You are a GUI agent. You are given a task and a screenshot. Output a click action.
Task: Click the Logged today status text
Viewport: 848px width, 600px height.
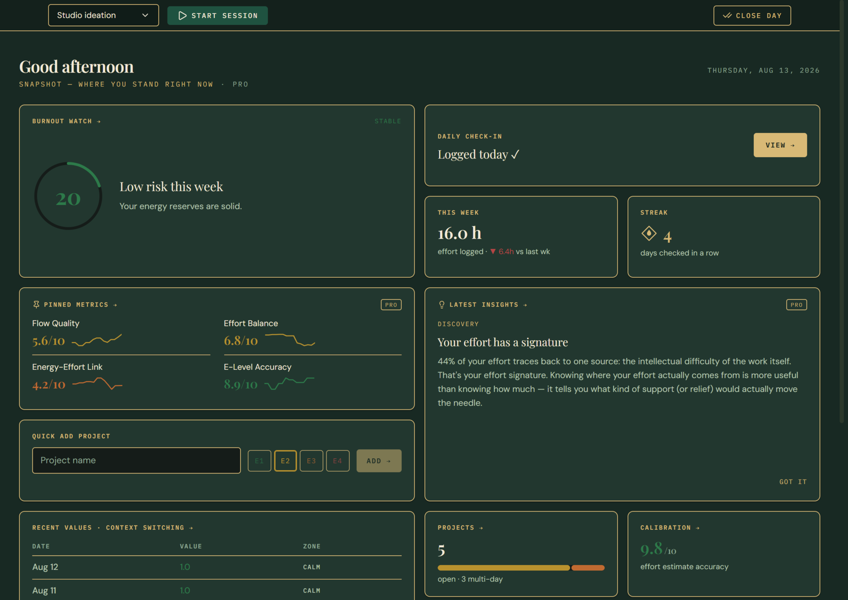coord(478,154)
